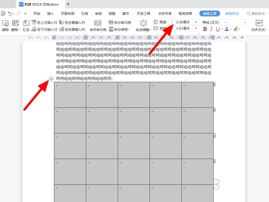Toggle Underline formatting
The image size is (269, 202).
coord(218,29)
